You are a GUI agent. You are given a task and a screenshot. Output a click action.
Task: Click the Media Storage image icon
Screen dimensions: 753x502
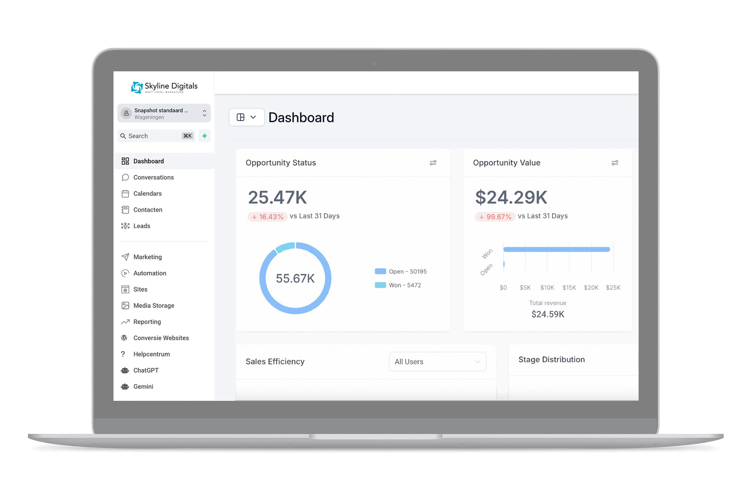tap(125, 305)
